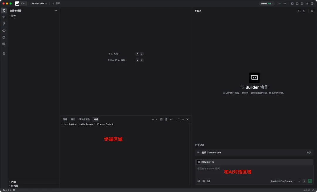317x192 pixels.
Task: Click the sparkle prompt-optimize icon
Action: [x=299, y=181]
